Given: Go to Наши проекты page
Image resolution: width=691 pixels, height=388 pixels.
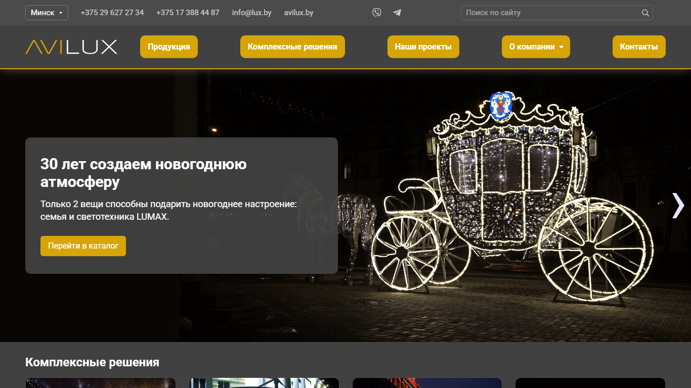Looking at the screenshot, I should click(x=423, y=47).
